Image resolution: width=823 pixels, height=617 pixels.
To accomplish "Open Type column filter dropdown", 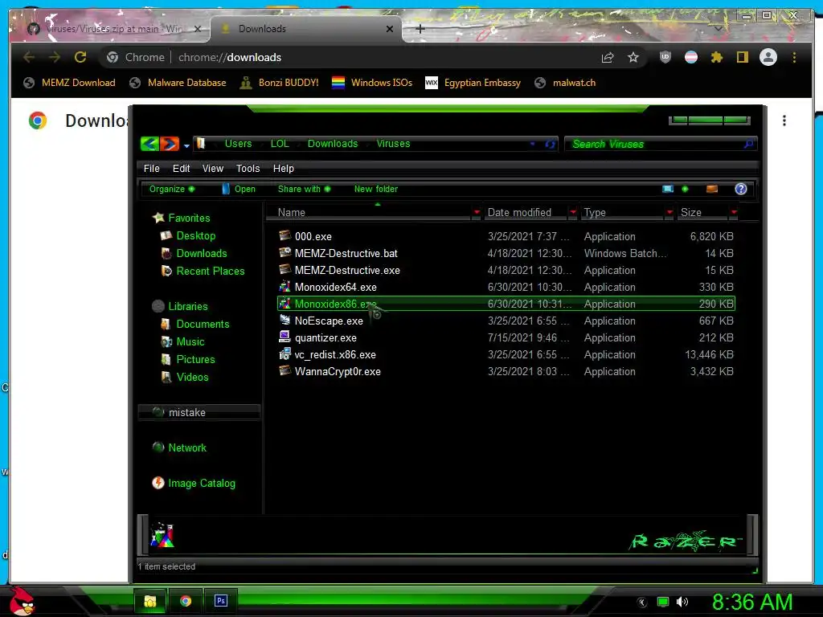I will [x=669, y=212].
